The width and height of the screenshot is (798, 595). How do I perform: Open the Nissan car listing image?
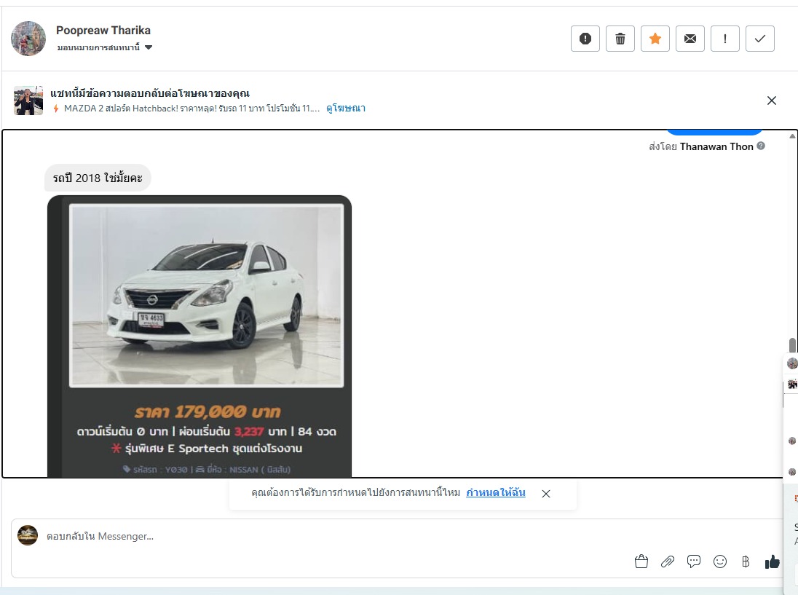tap(206, 295)
